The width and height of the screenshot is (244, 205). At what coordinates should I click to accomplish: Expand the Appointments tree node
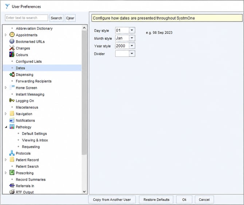coord(6,35)
